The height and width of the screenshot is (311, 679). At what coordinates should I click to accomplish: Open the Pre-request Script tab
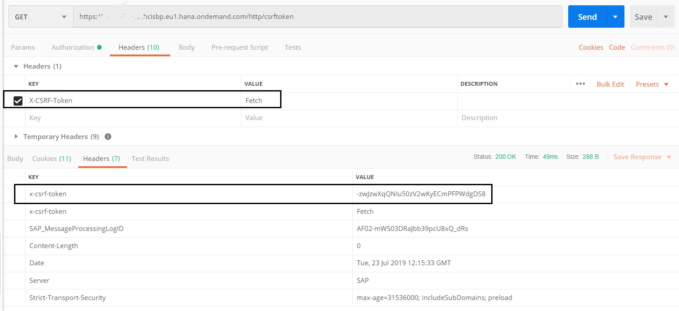tap(240, 47)
